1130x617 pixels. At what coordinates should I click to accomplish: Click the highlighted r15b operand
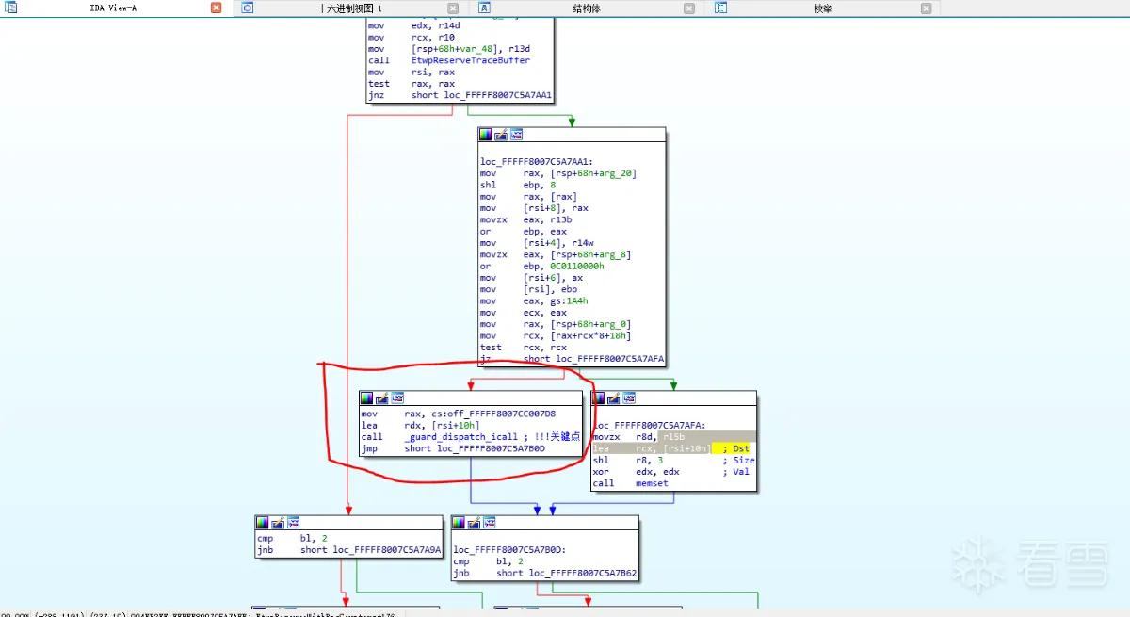pyautogui.click(x=673, y=437)
